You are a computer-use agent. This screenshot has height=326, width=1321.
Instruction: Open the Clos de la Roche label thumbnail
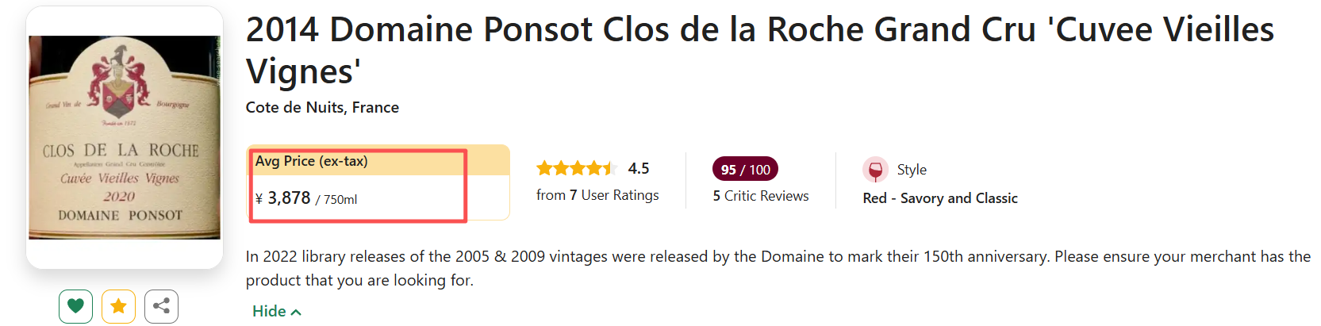point(125,137)
